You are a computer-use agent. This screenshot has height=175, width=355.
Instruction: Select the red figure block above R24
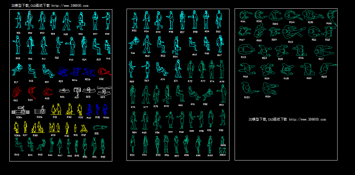31,92
